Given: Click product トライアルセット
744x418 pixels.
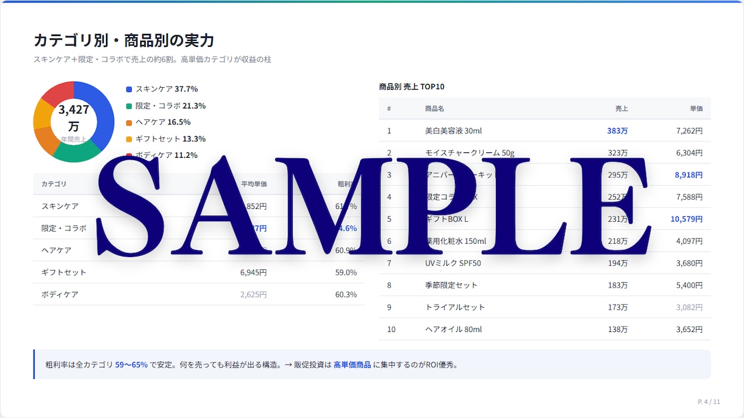Looking at the screenshot, I should (x=455, y=307).
